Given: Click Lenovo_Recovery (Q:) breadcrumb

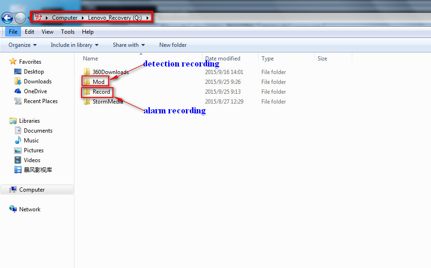Looking at the screenshot, I should (115, 18).
